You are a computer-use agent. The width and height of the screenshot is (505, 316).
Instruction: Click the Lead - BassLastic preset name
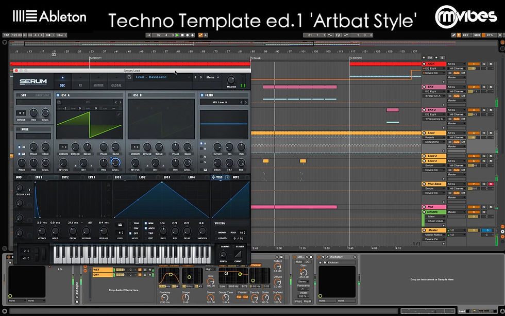pos(151,77)
